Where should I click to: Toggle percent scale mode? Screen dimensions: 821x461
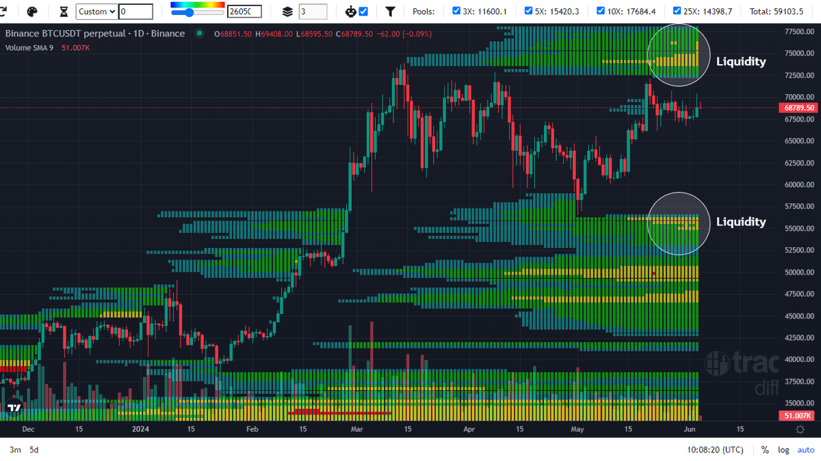tap(765, 450)
